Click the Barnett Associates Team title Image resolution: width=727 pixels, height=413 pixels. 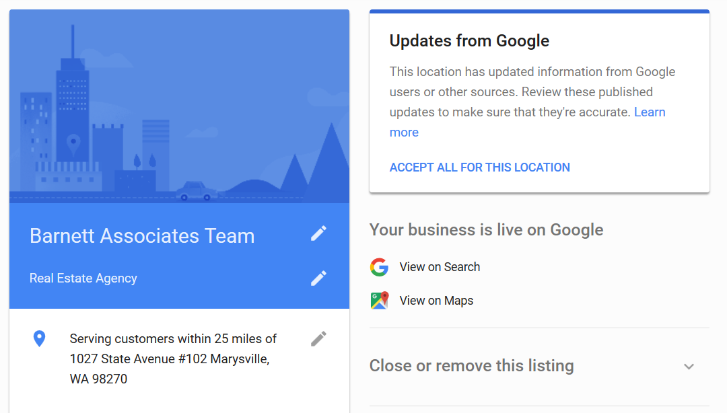pos(142,236)
